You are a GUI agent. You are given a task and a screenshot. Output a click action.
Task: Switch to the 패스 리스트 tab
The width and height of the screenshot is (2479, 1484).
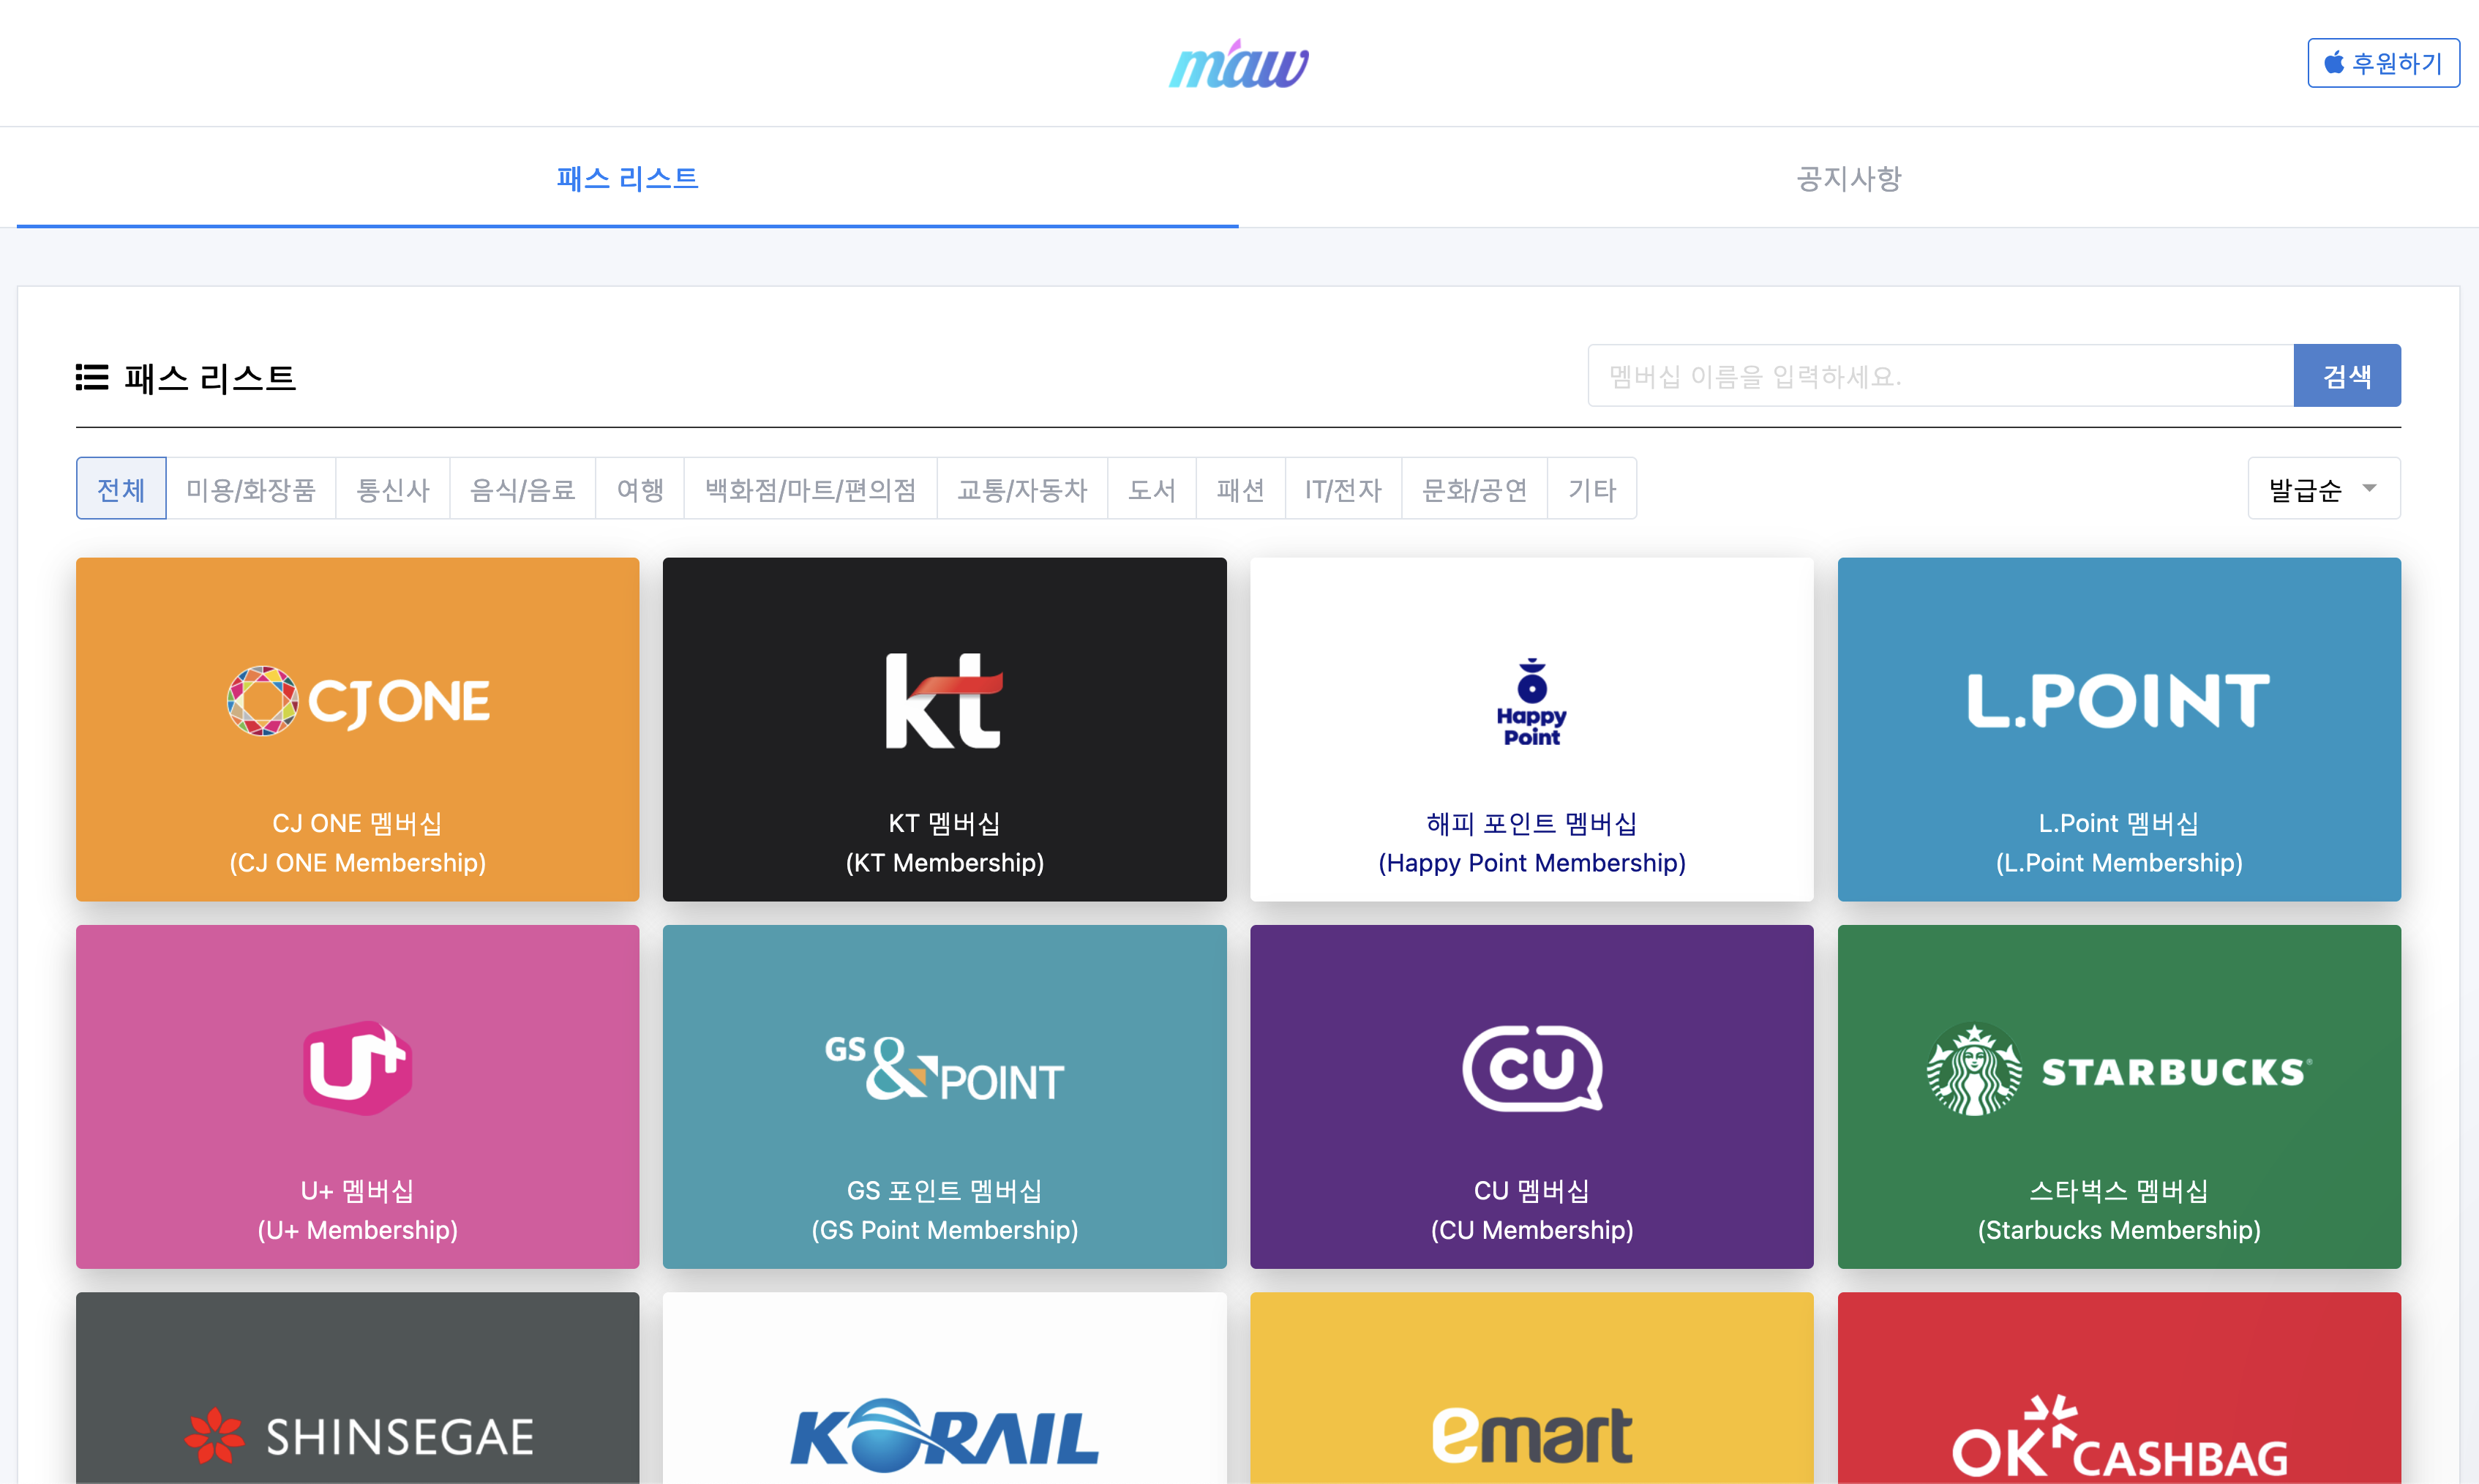pyautogui.click(x=628, y=178)
